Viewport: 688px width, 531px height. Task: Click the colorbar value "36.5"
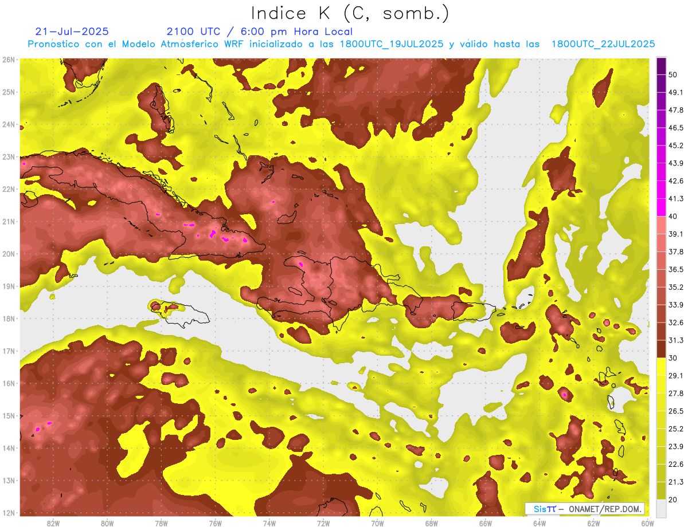point(675,269)
